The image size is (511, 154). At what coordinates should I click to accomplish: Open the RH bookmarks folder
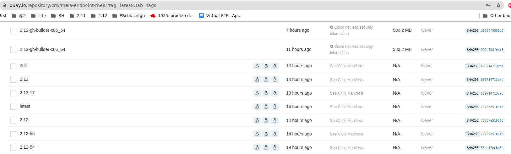coord(57,16)
